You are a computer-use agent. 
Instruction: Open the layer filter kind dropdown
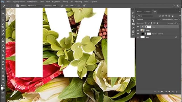tap(145, 16)
